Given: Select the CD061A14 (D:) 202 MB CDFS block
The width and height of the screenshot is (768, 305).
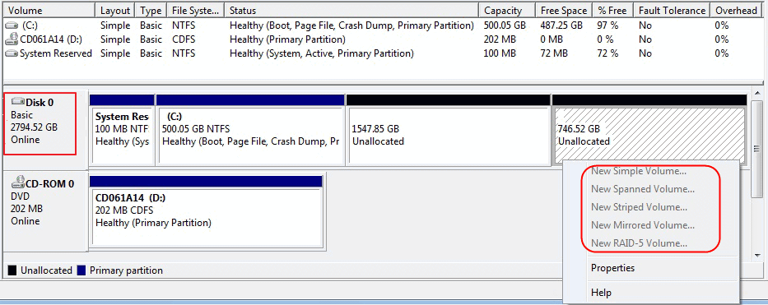Looking at the screenshot, I should (206, 210).
